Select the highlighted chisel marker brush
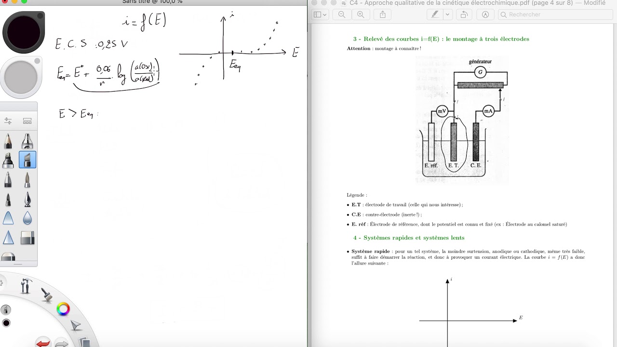This screenshot has height=347, width=617. 27,160
